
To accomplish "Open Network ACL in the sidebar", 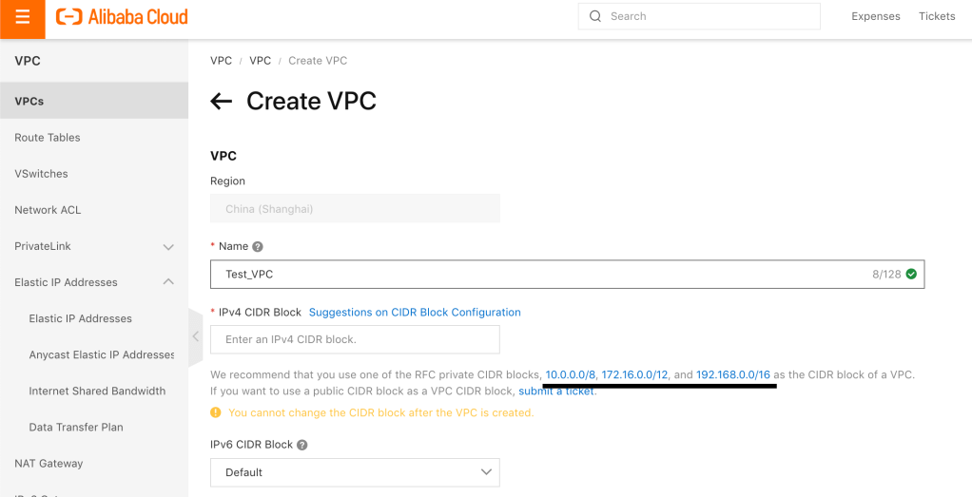I will 48,210.
